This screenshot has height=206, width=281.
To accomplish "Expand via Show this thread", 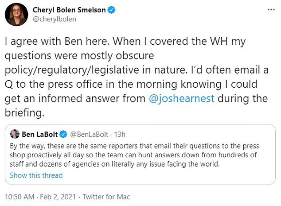I will click(36, 175).
